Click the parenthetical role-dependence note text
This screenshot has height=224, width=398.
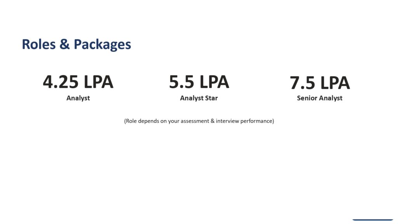[x=199, y=121]
